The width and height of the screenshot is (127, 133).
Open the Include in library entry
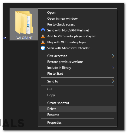click(x=78, y=68)
